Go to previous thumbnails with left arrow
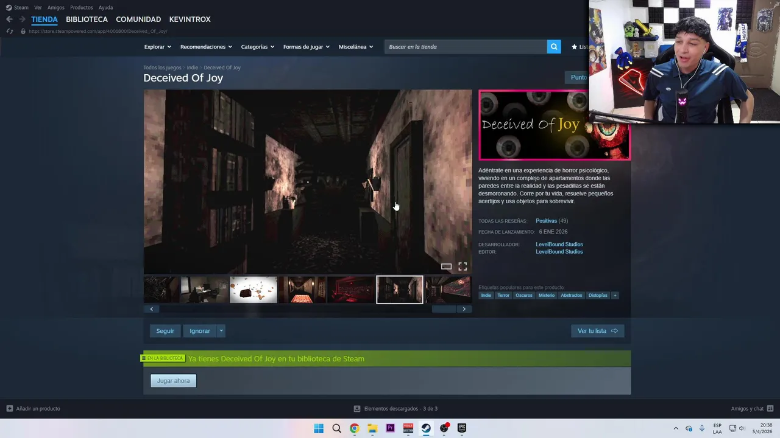This screenshot has height=438, width=780. pos(152,309)
